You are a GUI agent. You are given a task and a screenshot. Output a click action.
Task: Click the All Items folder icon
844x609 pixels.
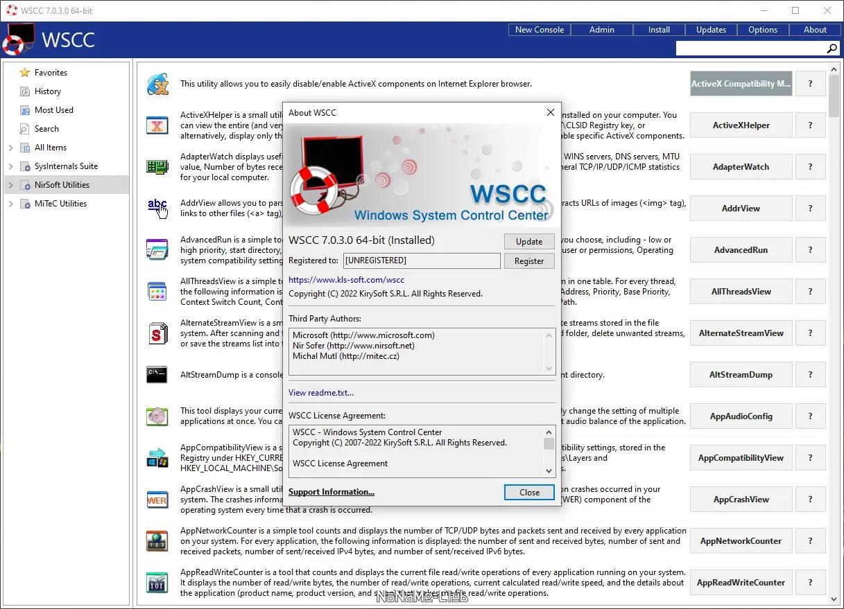[25, 148]
